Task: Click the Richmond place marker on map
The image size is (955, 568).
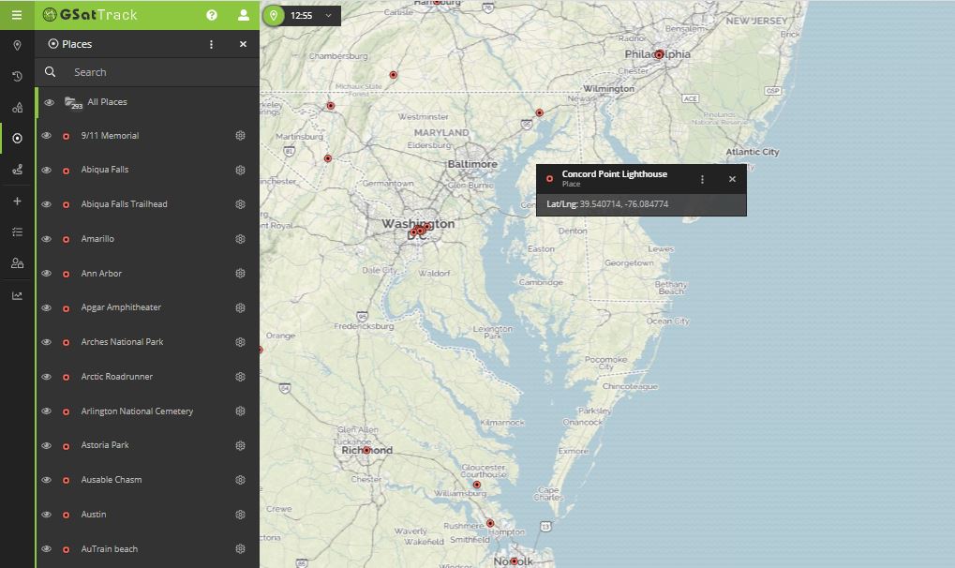Action: [x=366, y=451]
